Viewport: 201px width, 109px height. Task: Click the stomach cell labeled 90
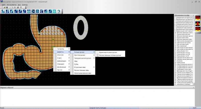coord(53,39)
